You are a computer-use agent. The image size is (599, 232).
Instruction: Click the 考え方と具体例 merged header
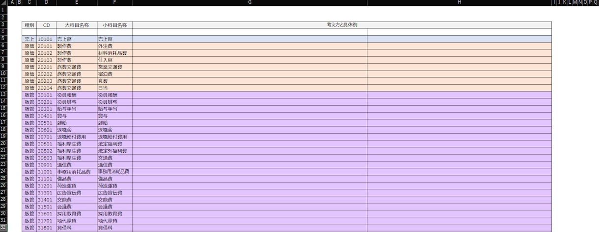342,24
